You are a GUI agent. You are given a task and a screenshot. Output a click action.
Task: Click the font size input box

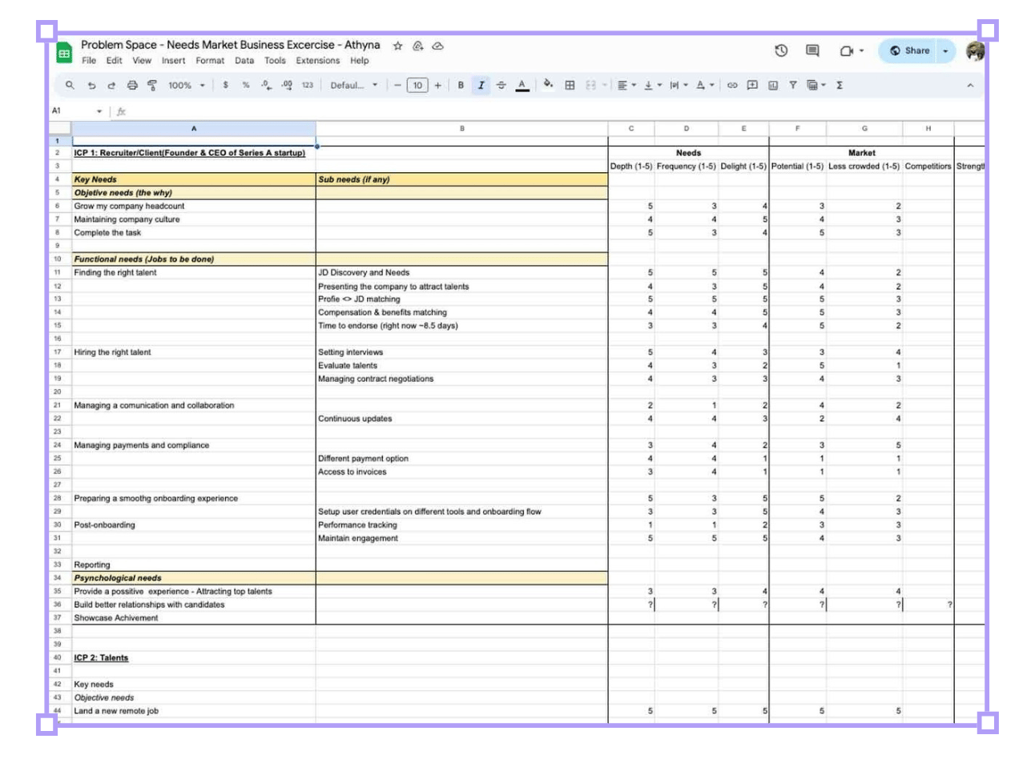[x=417, y=85]
